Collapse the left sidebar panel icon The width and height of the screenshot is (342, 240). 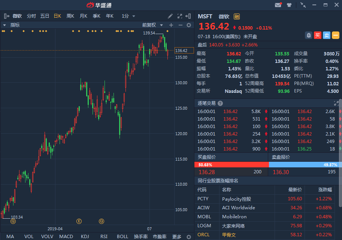pos(6,16)
